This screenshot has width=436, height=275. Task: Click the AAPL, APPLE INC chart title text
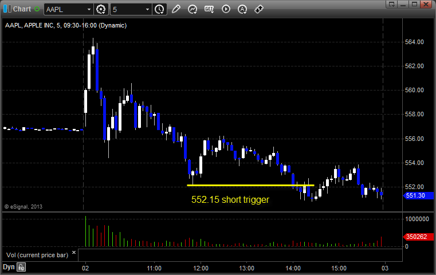(x=66, y=25)
